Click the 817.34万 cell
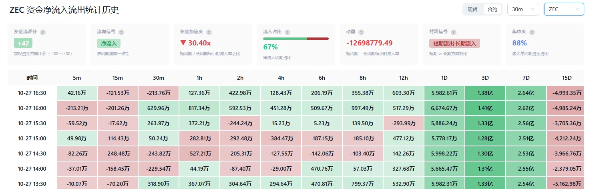This screenshot has height=189, width=601. click(x=199, y=108)
